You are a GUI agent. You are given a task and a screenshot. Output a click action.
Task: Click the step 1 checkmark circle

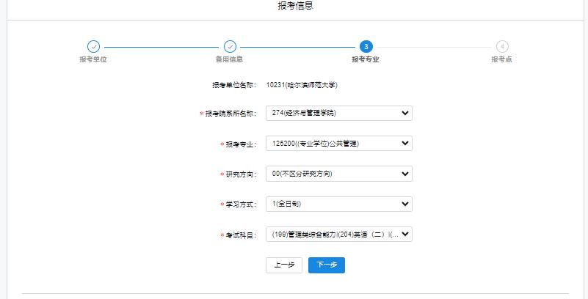click(93, 47)
